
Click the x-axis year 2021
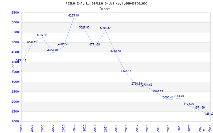(x=179, y=128)
